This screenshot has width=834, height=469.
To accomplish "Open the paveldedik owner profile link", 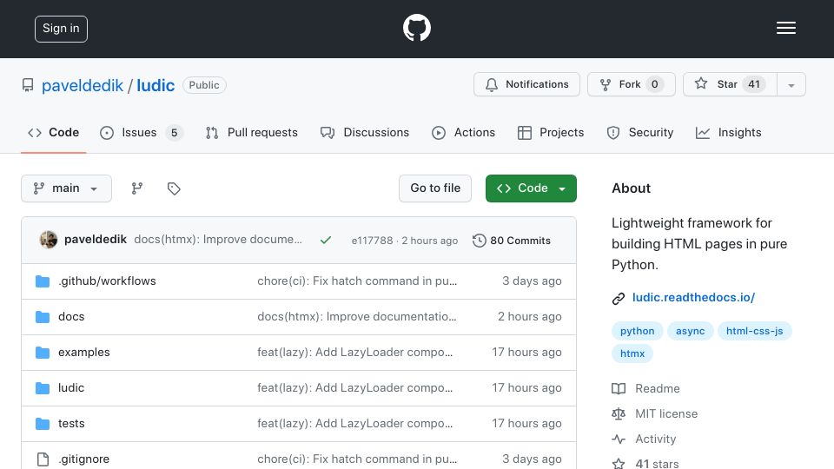I will point(83,85).
